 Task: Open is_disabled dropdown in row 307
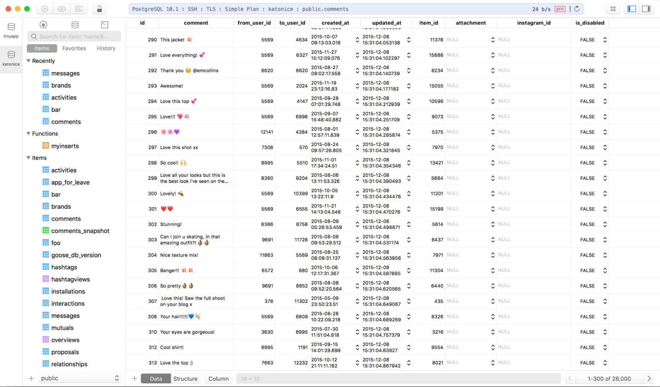[x=605, y=301]
